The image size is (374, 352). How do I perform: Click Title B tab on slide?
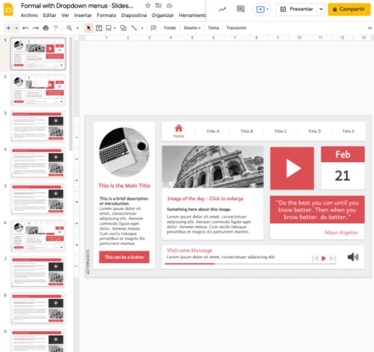(247, 131)
